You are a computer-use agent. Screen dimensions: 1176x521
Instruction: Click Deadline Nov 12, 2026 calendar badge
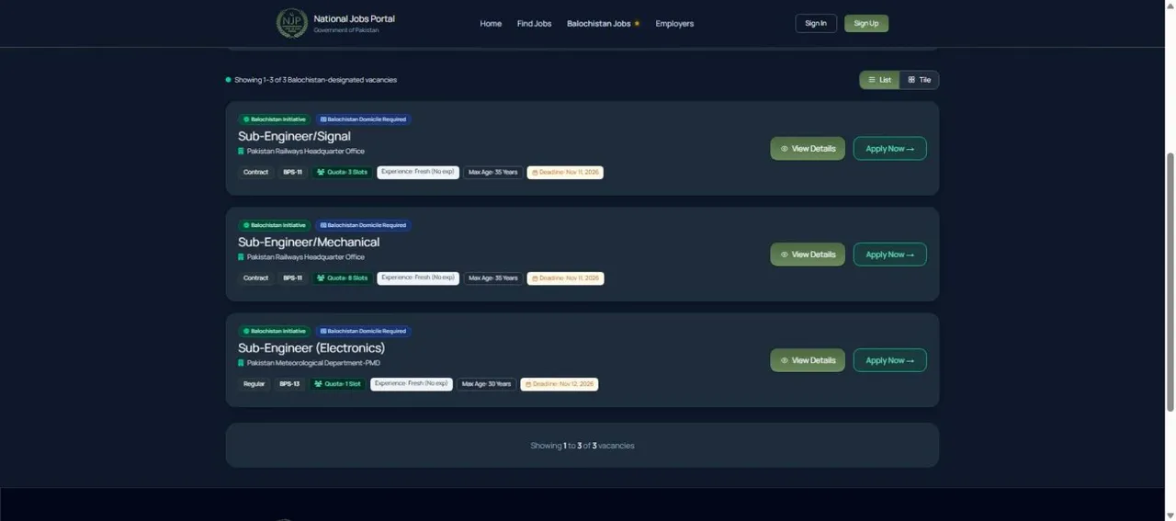coord(560,384)
